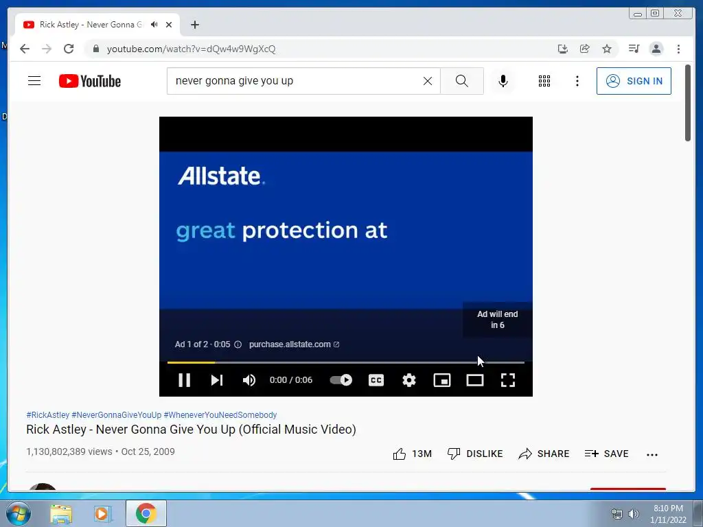Open Windows Explorer from taskbar
The image size is (703, 527).
pos(61,513)
